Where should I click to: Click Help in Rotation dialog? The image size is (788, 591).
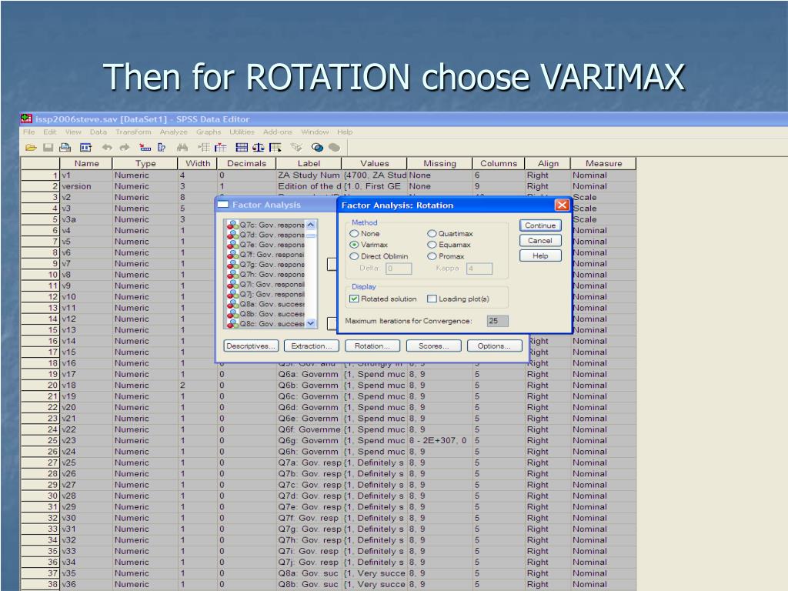[x=540, y=255]
